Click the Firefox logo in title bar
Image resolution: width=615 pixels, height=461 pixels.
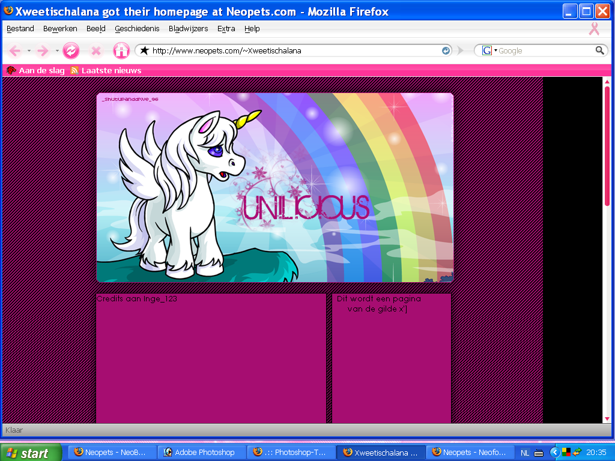[x=8, y=11]
